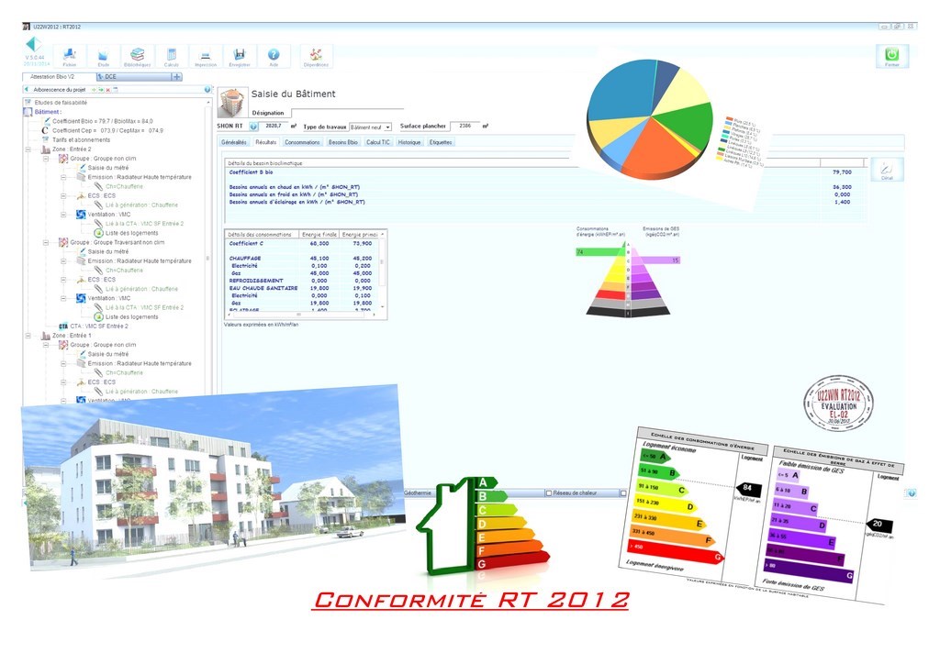The height and width of the screenshot is (664, 940).
Task: Click the Géothermie label
Action: click(x=418, y=493)
